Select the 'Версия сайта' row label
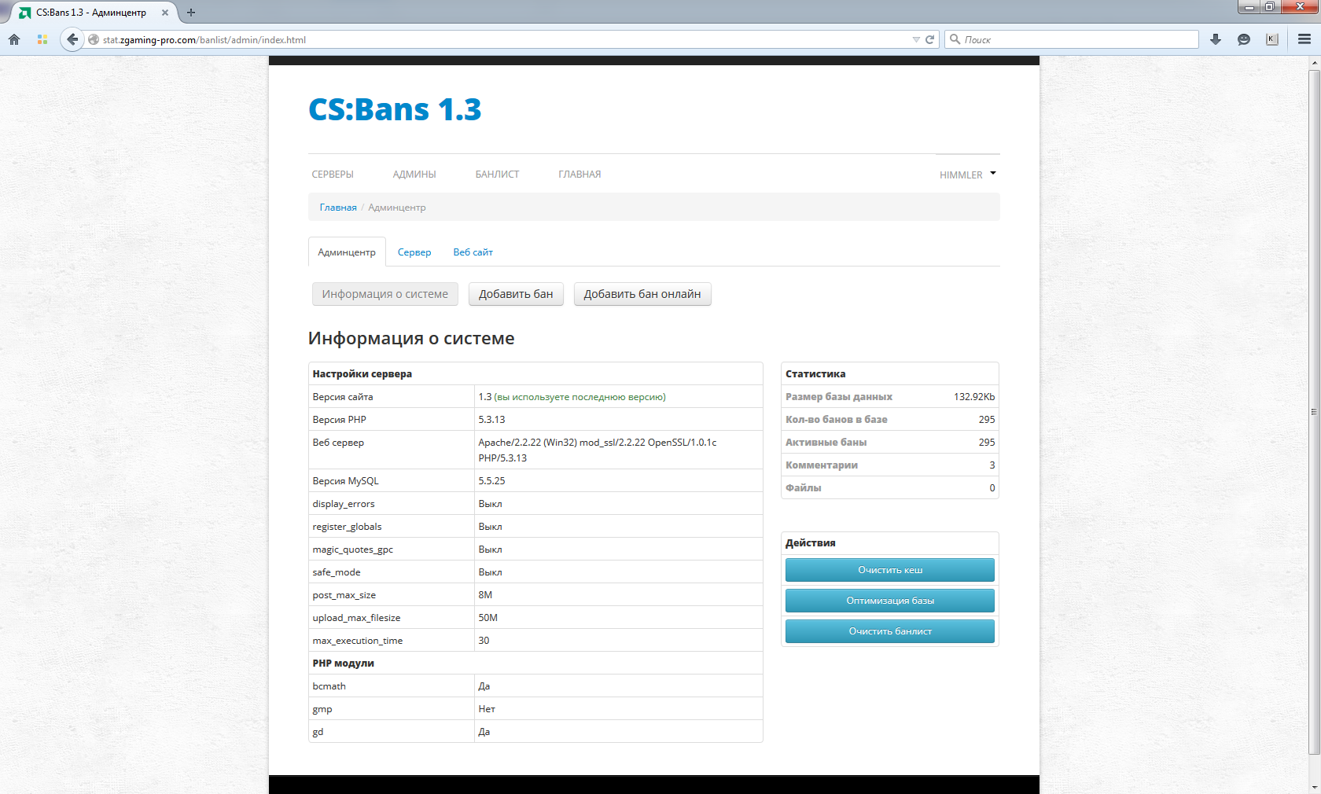Viewport: 1321px width, 794px height. point(343,397)
